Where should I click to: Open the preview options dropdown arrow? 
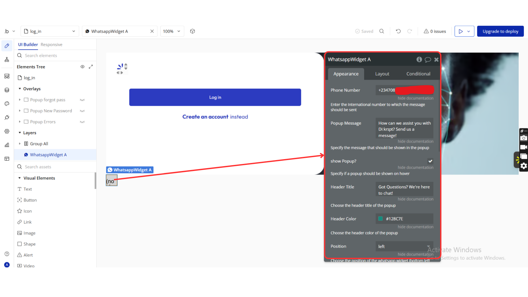pyautogui.click(x=469, y=31)
